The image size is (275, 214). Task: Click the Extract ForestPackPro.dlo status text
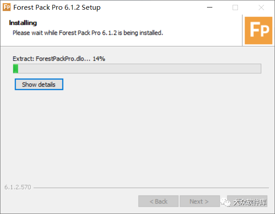[x=52, y=59]
